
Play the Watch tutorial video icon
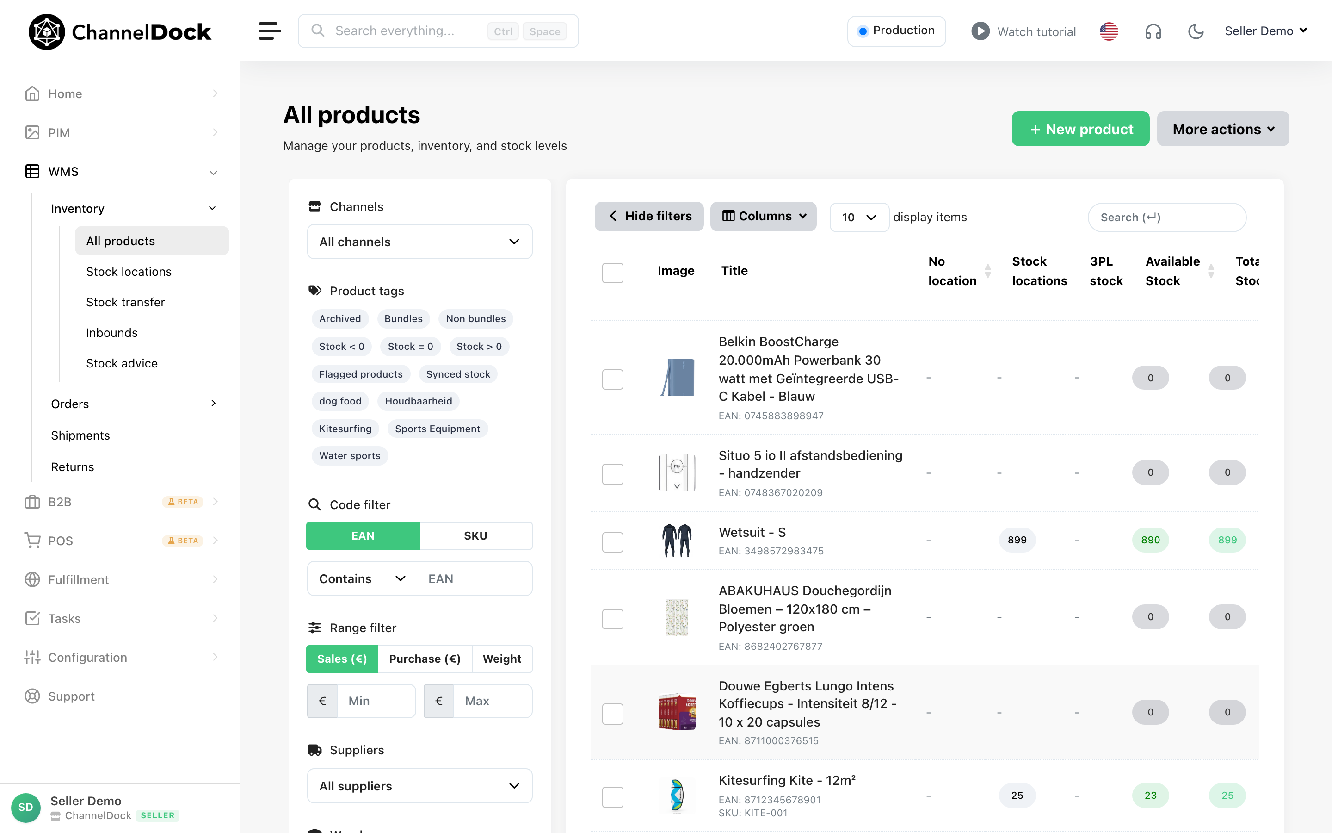tap(980, 31)
